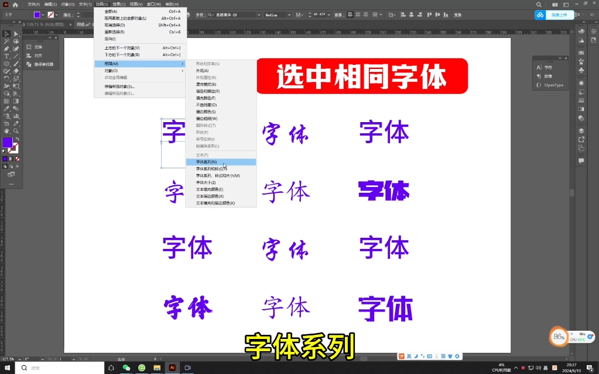Click the Home icon in the top bar
Image resolution: width=599 pixels, height=374 pixels.
(x=15, y=5)
